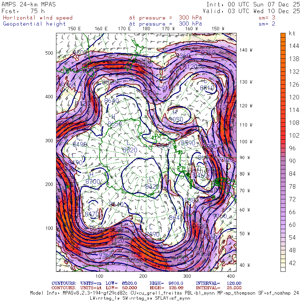This screenshot has width=302, height=302.
Task: Select the 'Fcst: 75 h' forecast hour text
Action: tap(23, 11)
